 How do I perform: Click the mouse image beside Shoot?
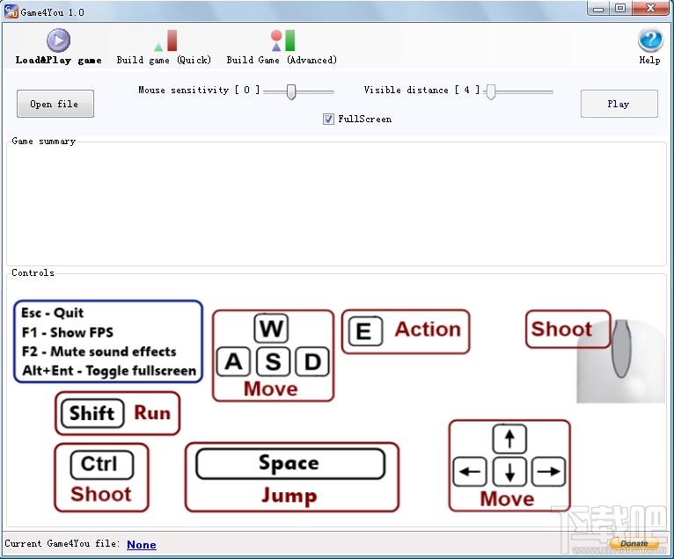pos(620,360)
